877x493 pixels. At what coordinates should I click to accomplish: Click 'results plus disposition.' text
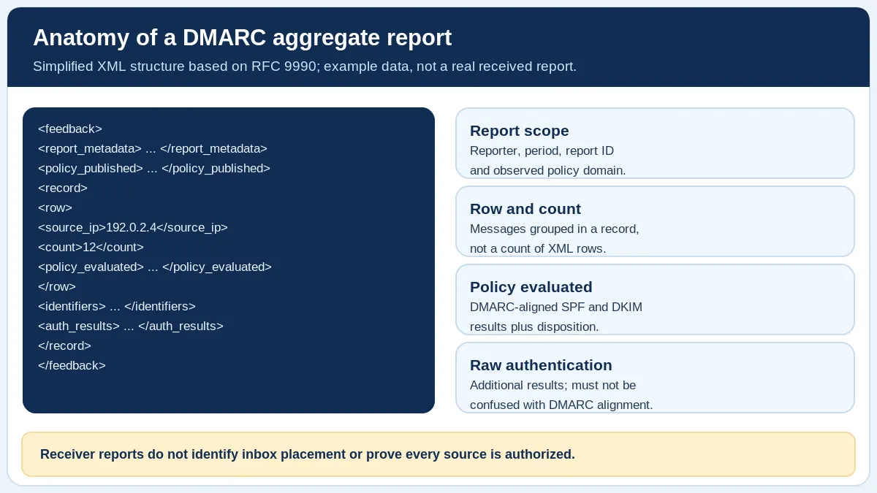point(534,327)
